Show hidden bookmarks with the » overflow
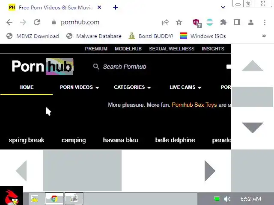This screenshot has height=205, width=274. 264,36
